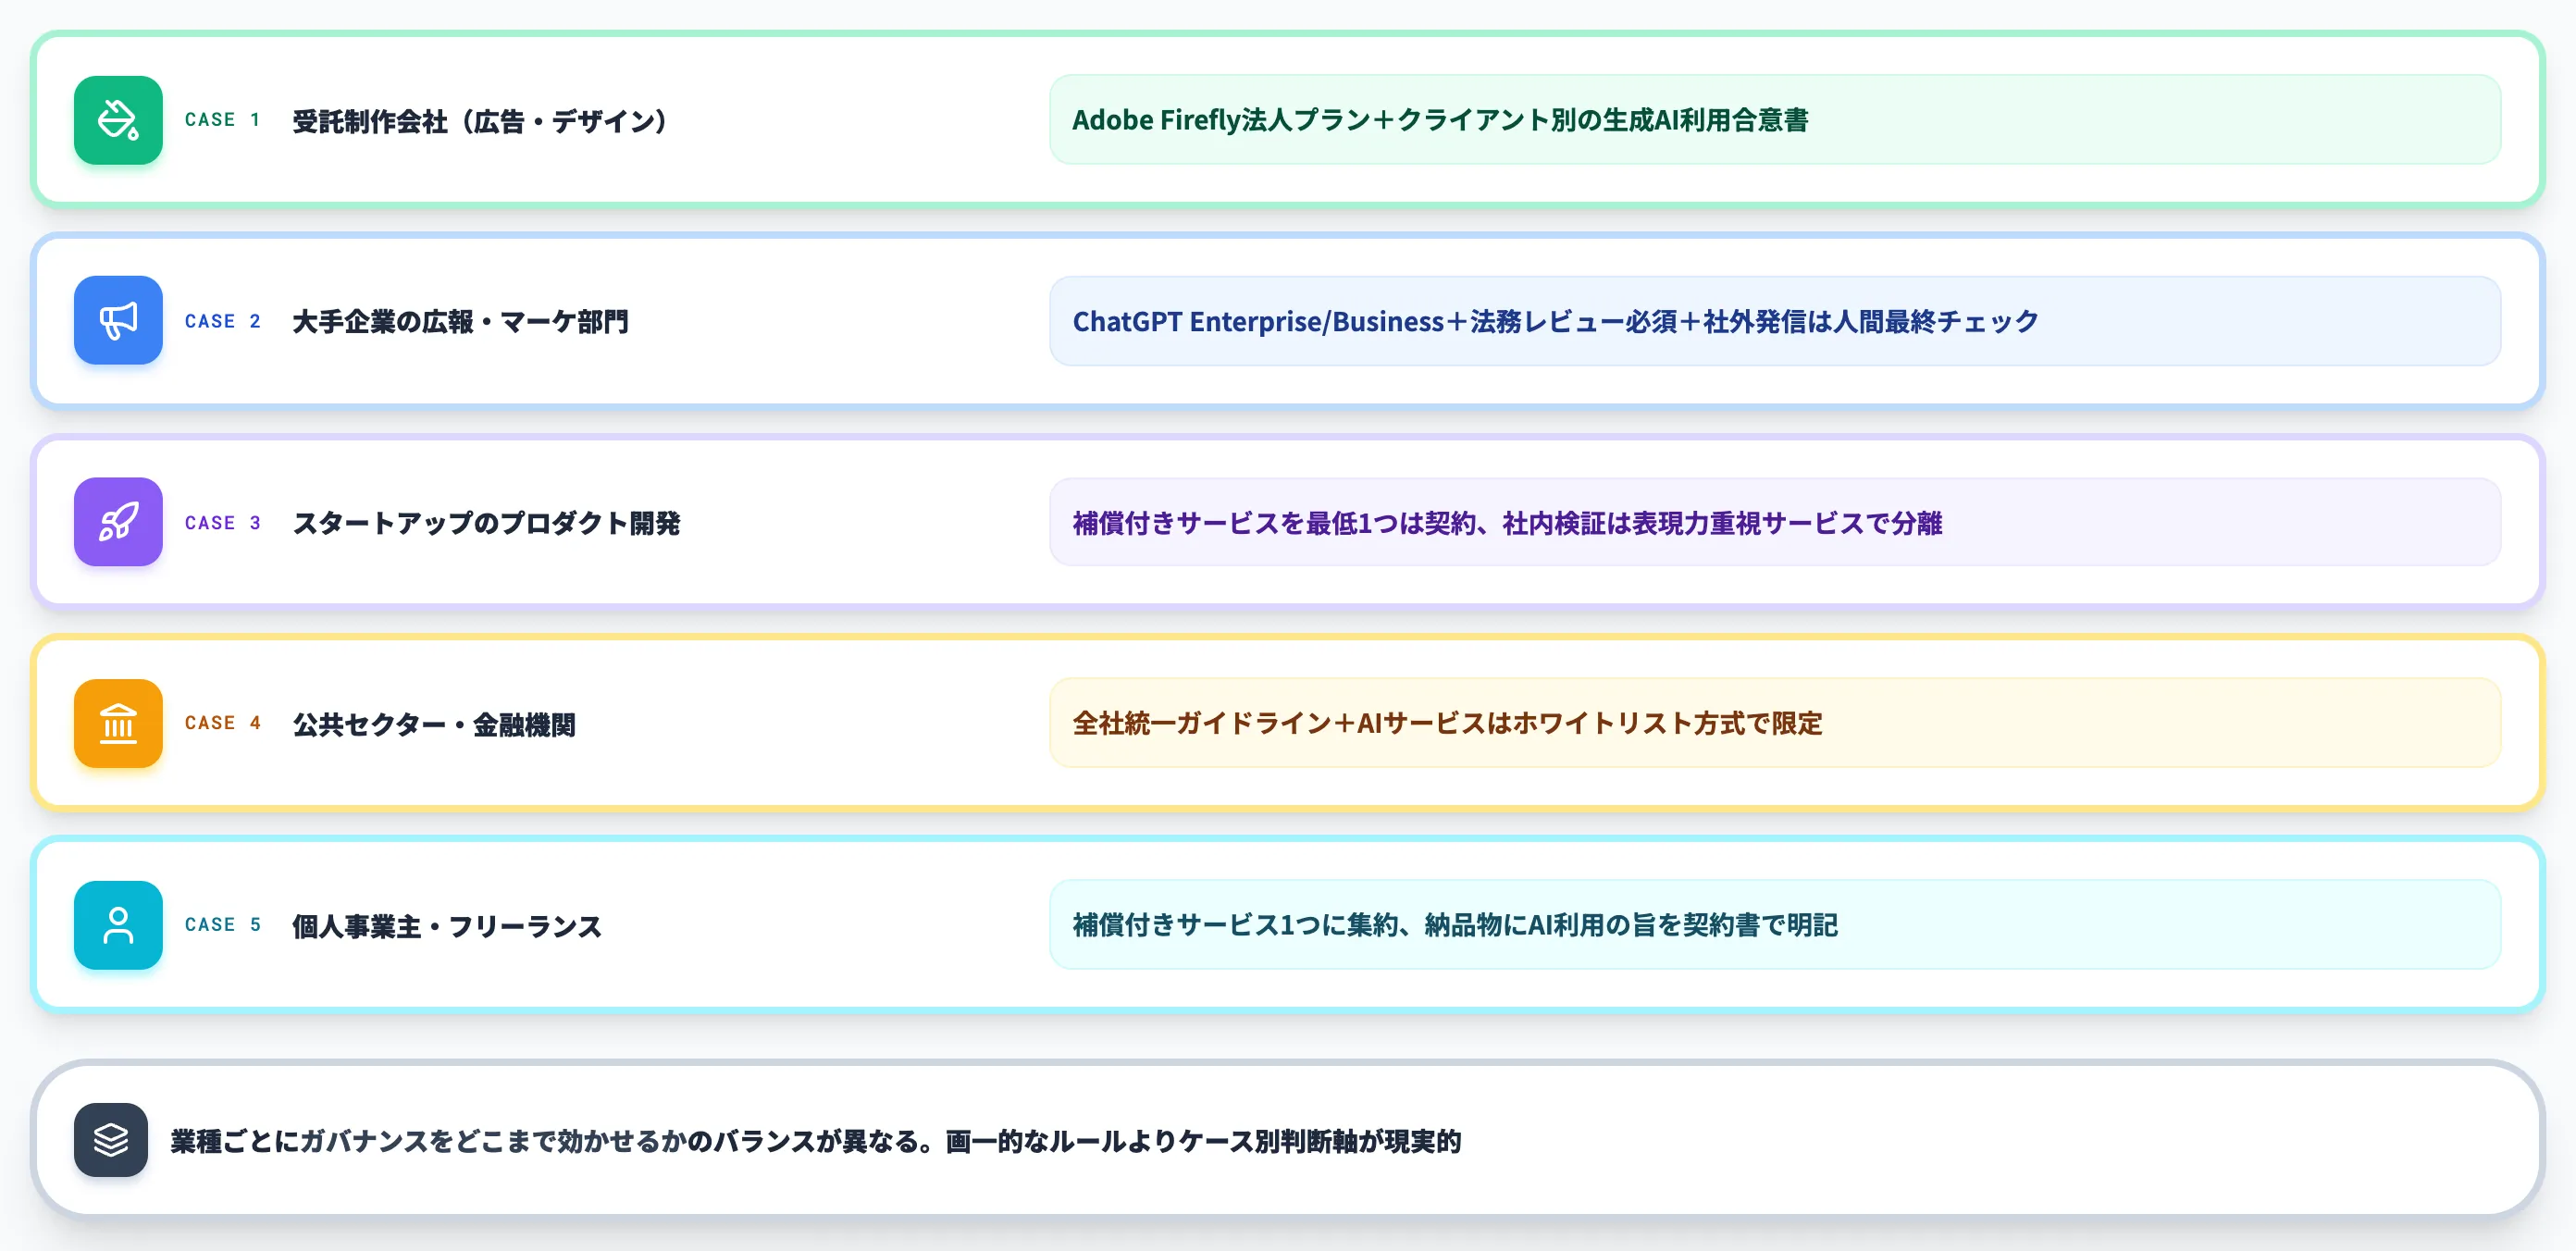The height and width of the screenshot is (1251, 2576).
Task: Select the CASE 1 label
Action: coord(223,120)
